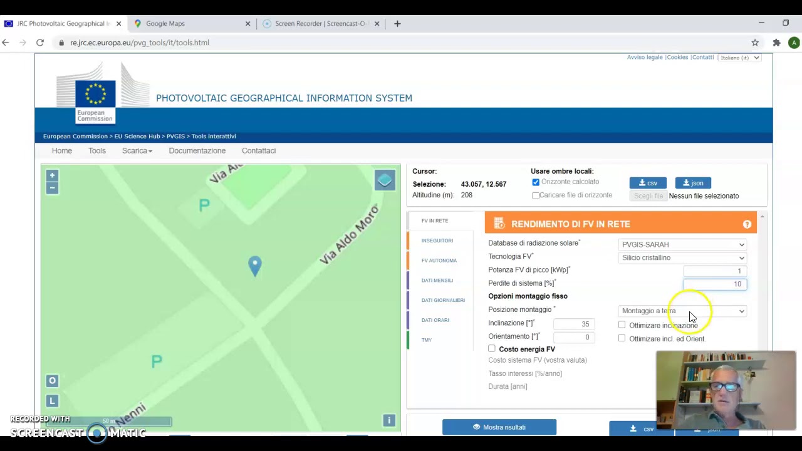Screen dimensions: 802x451
Task: Expand the Scarica menu
Action: [x=137, y=150]
